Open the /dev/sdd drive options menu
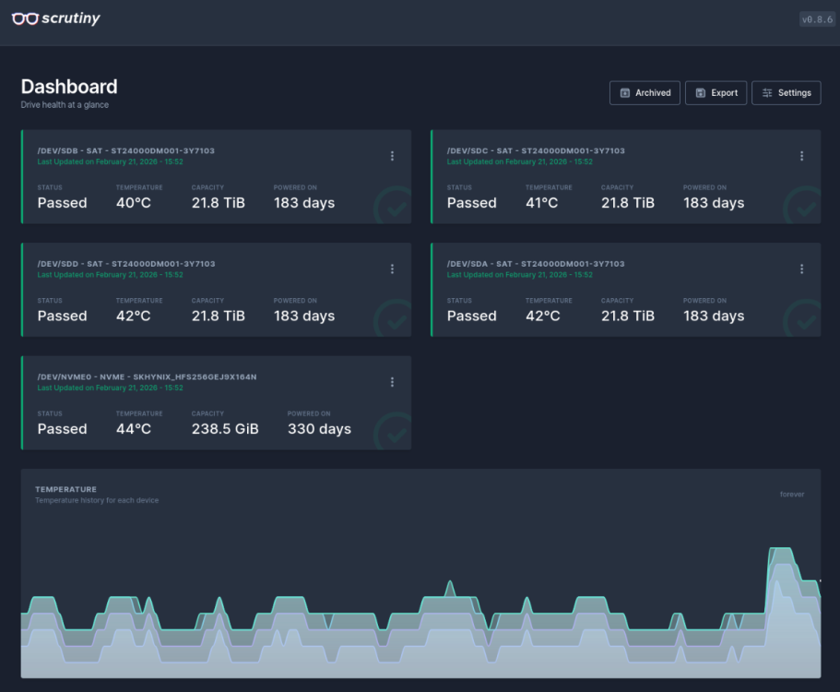 click(x=392, y=269)
